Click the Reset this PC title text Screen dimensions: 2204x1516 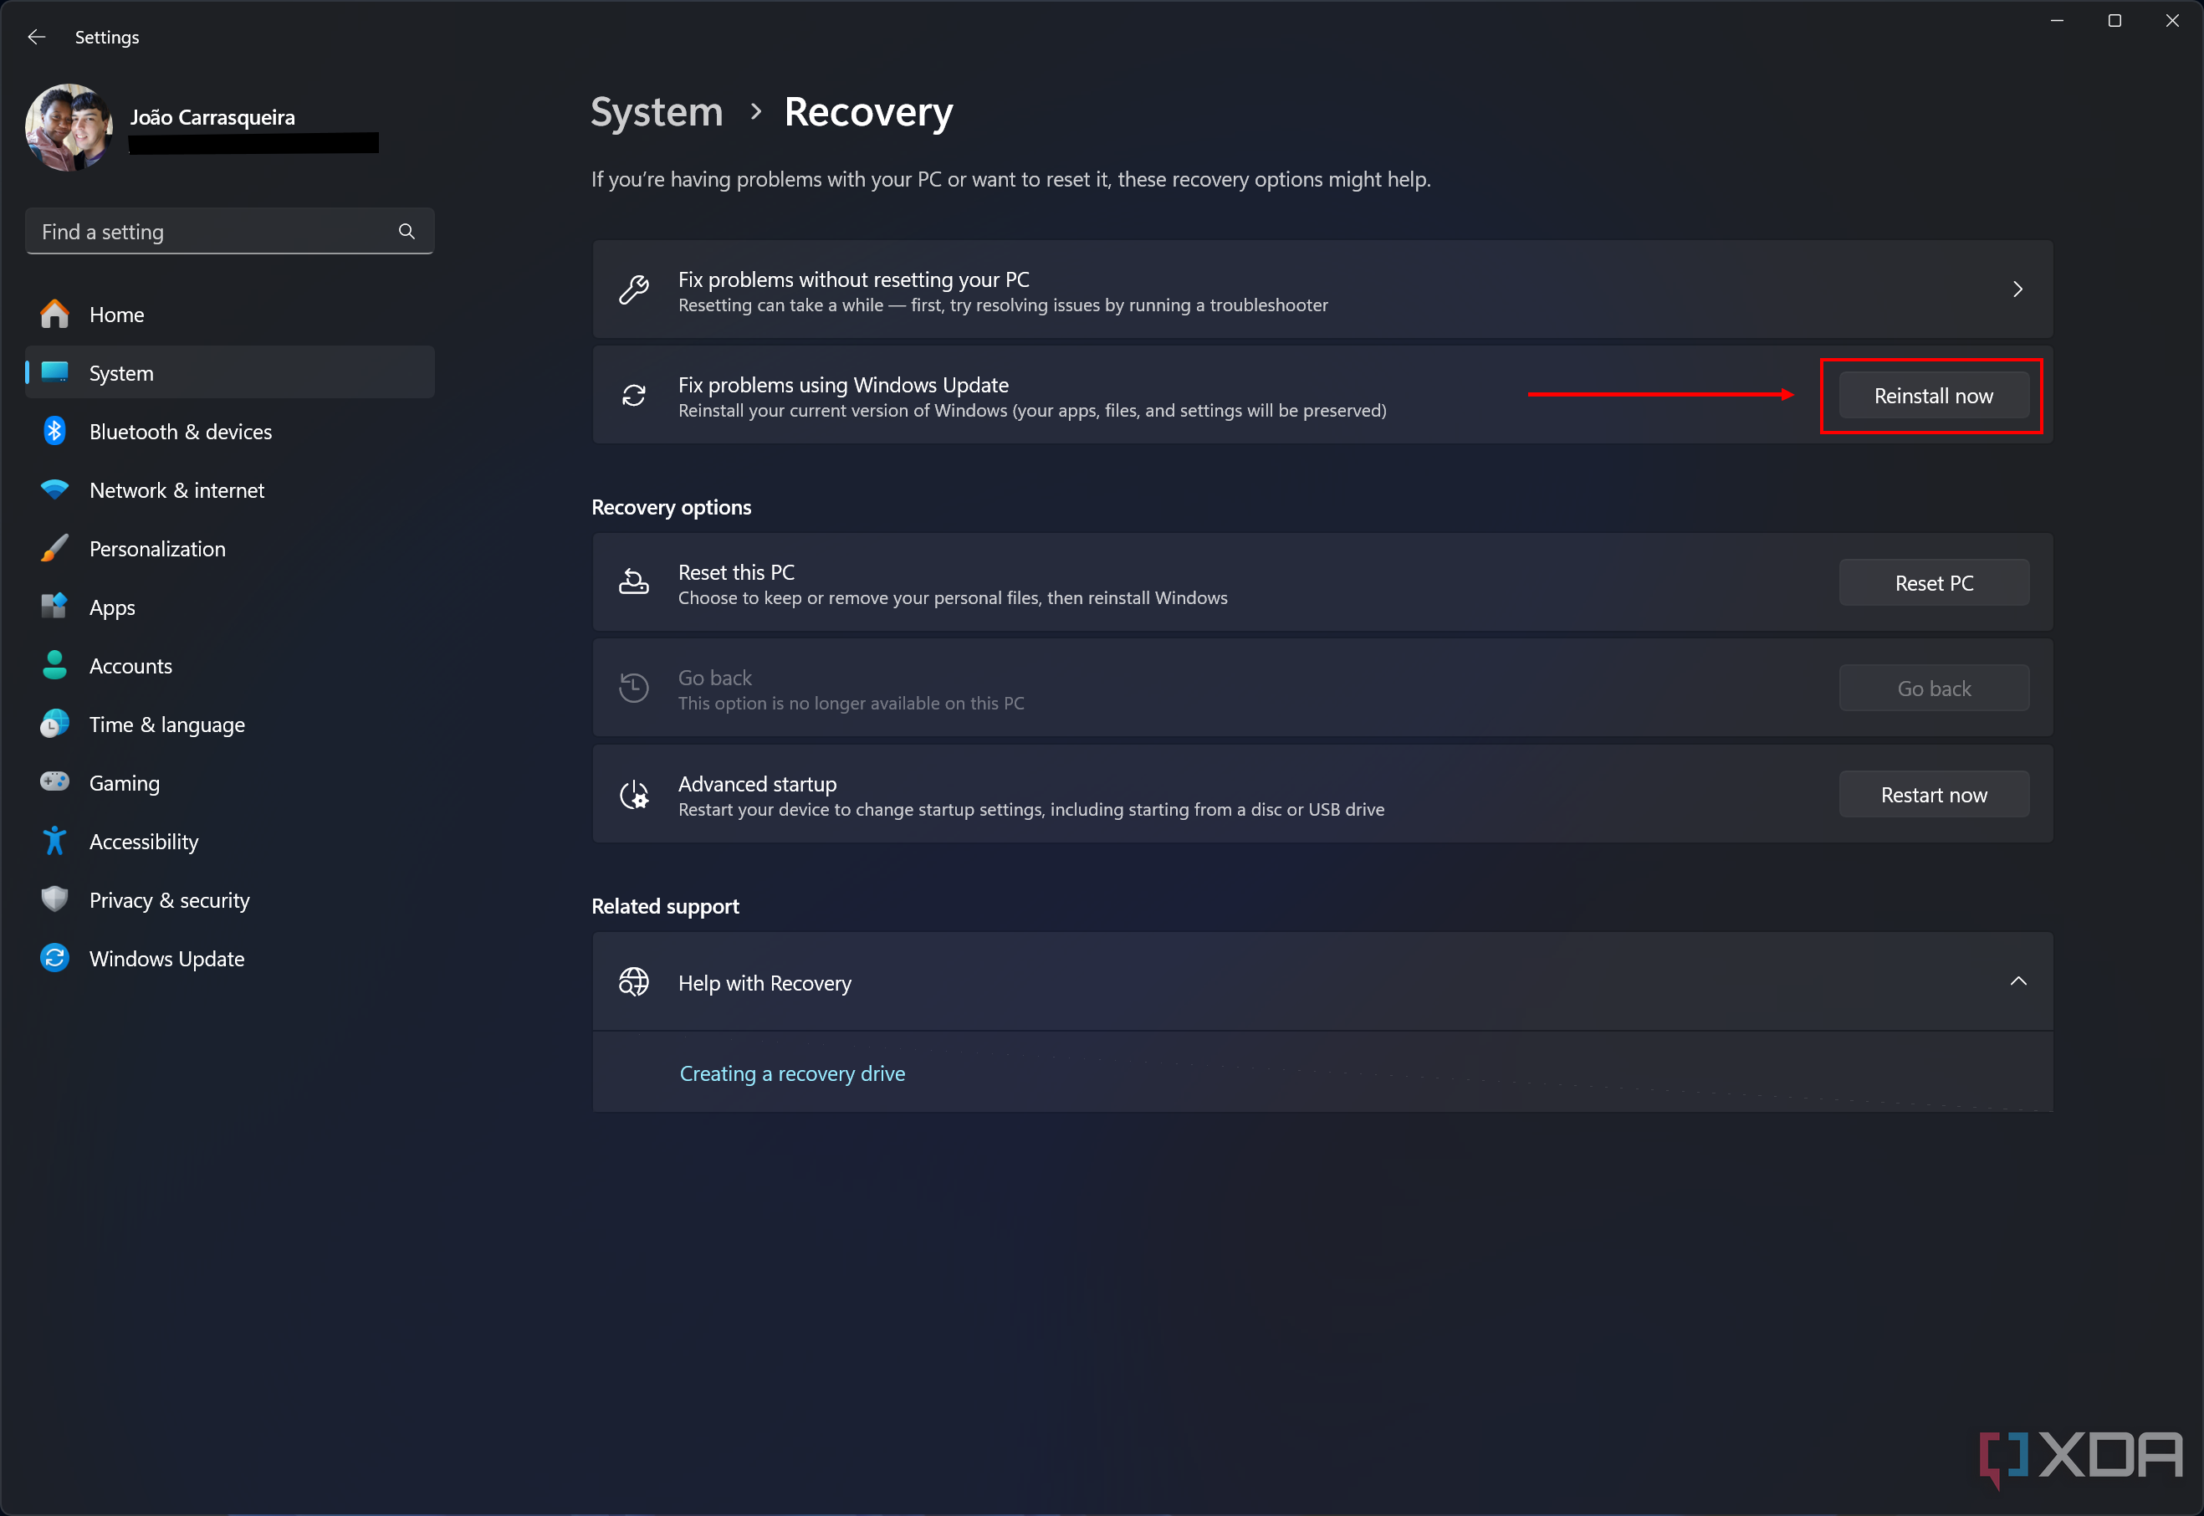pos(736,573)
